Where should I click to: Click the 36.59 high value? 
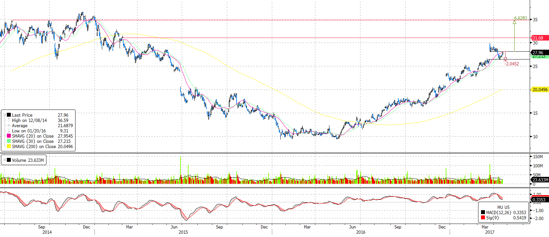pyautogui.click(x=63, y=120)
